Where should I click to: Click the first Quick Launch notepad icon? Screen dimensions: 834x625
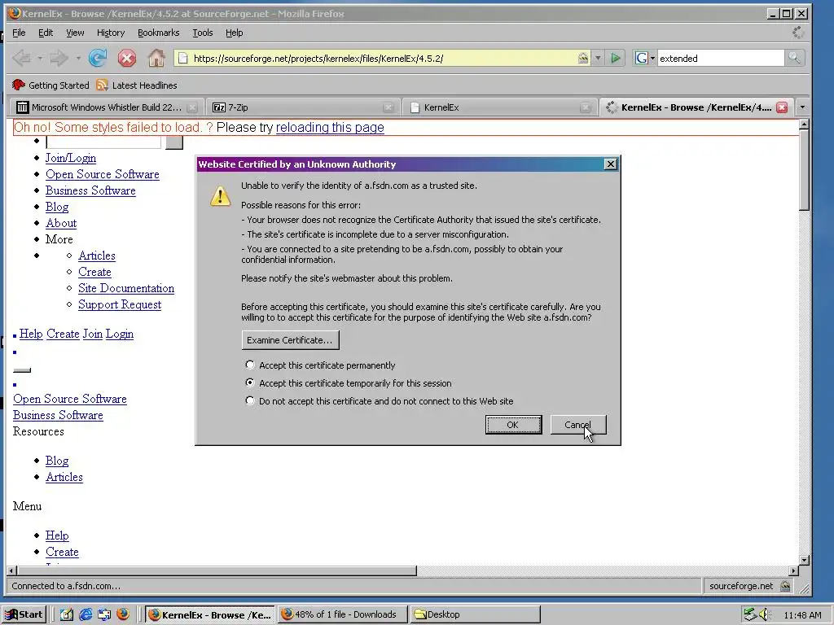(x=67, y=614)
